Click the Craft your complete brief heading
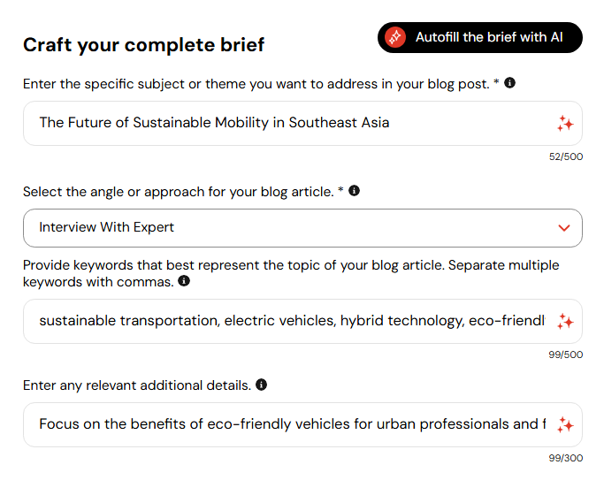The image size is (604, 480). click(x=143, y=45)
